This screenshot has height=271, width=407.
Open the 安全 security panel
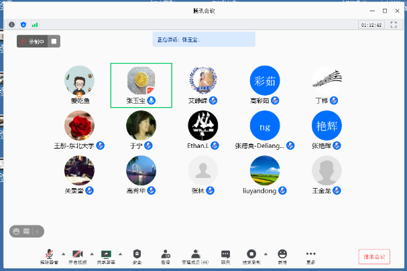point(137,256)
